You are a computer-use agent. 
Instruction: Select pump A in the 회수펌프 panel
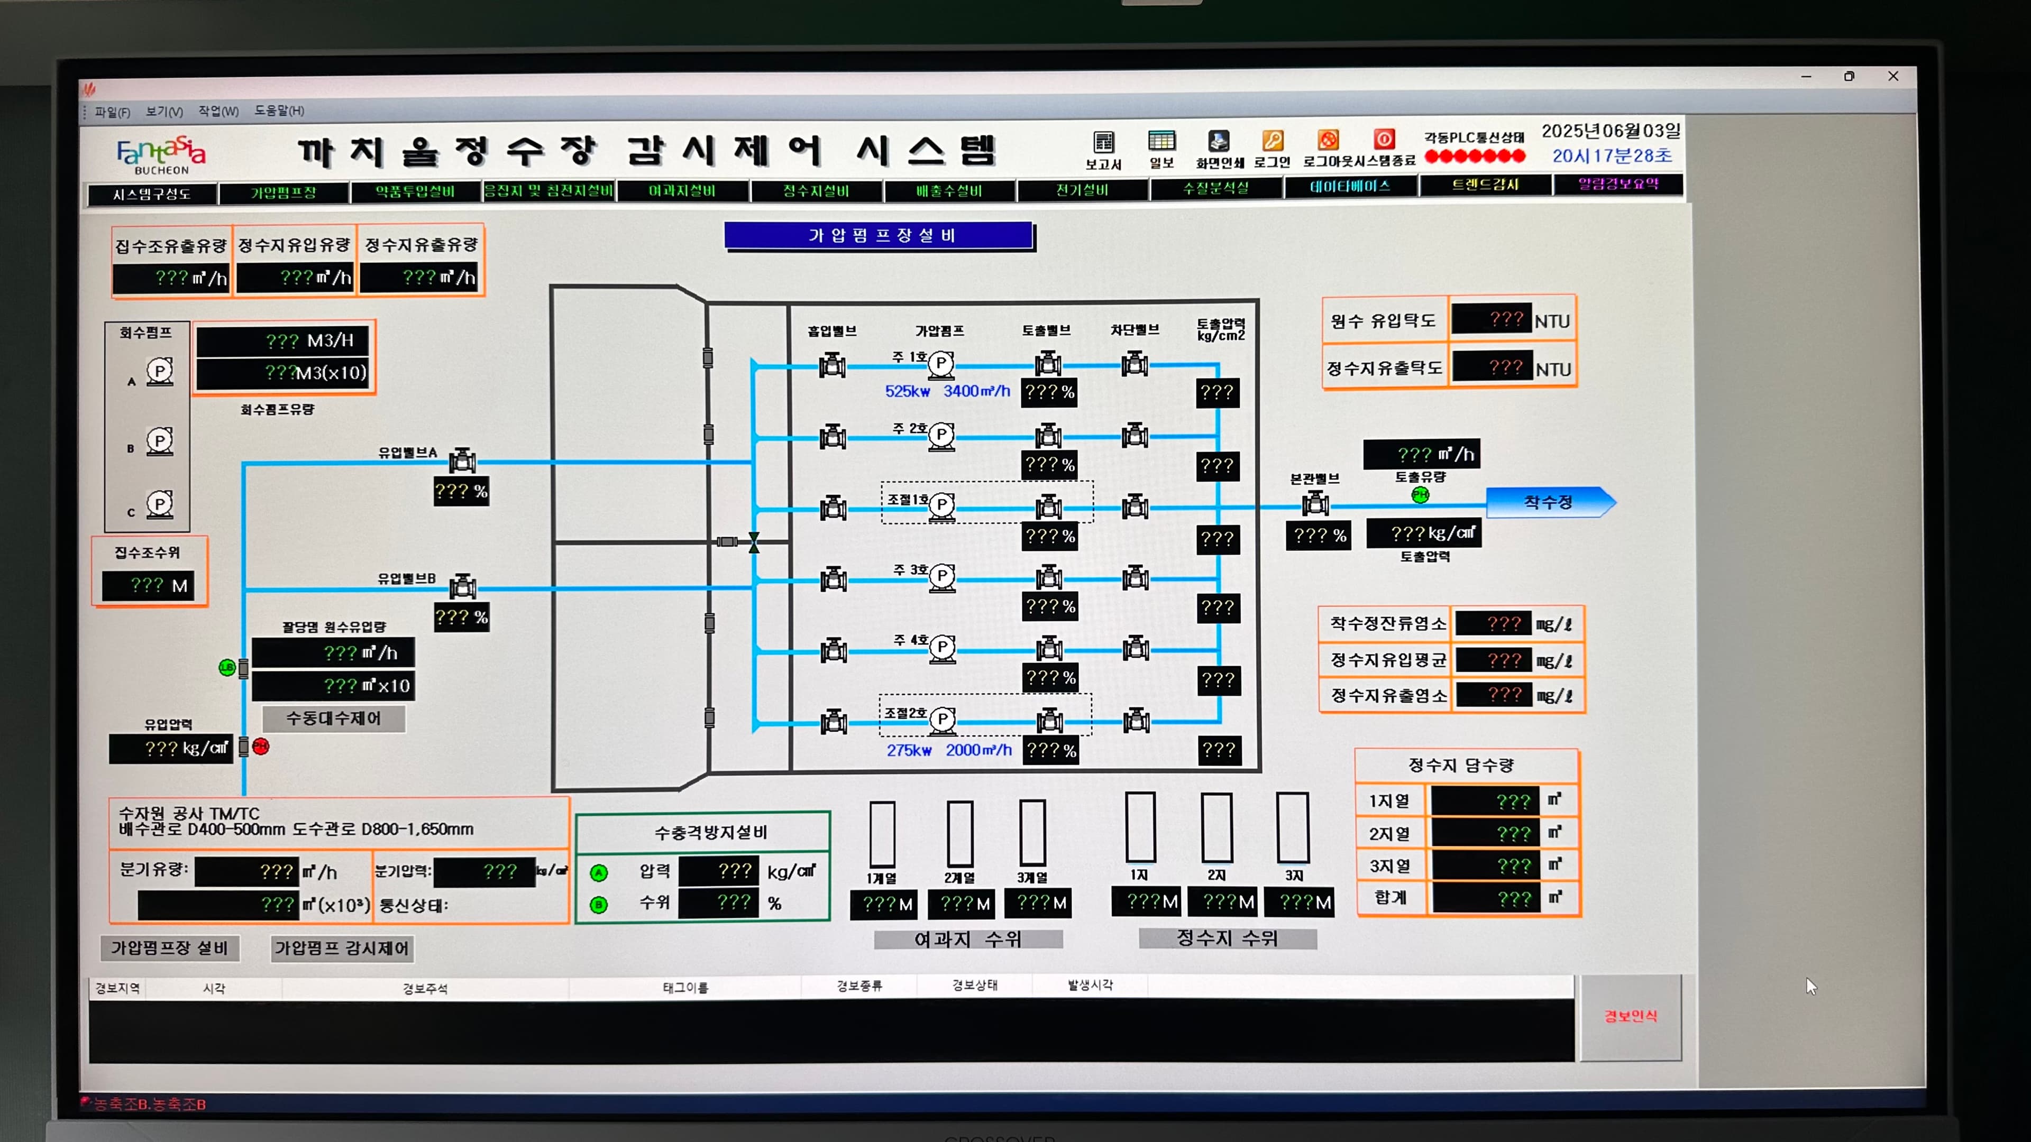[x=161, y=371]
